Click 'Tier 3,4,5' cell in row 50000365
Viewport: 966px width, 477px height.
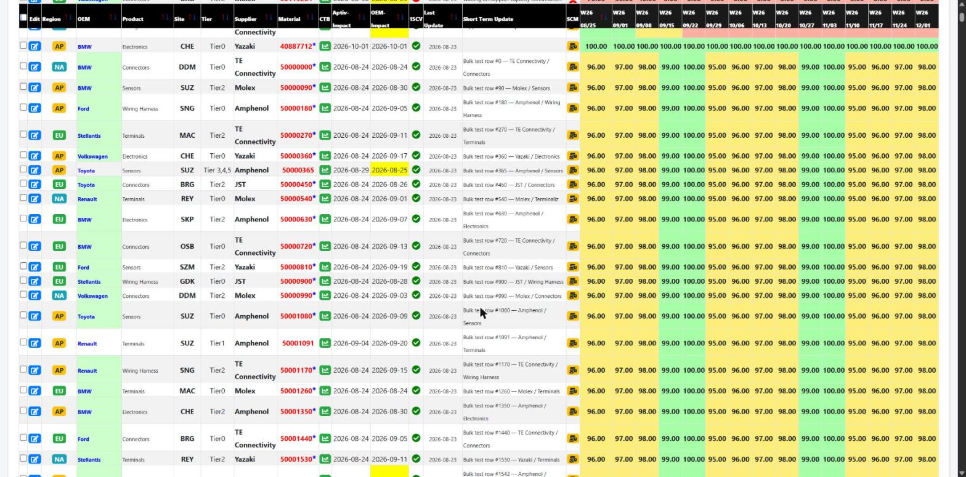(x=217, y=170)
